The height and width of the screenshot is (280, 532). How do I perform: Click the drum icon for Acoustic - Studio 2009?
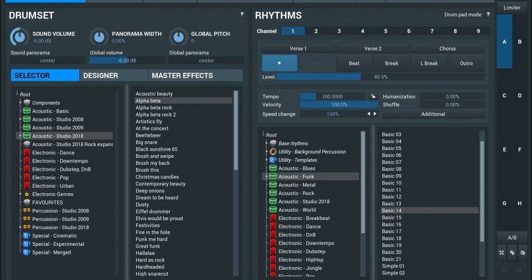tap(27, 128)
